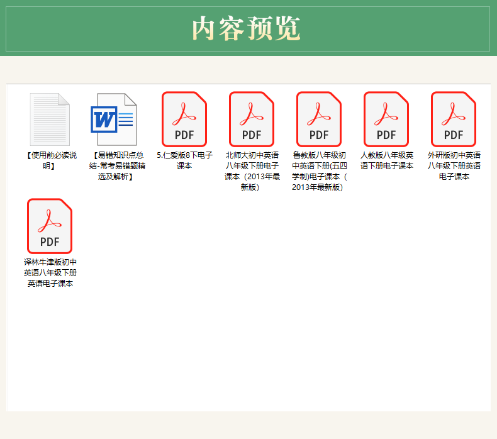This screenshot has height=439, width=497.
Task: Open the 【使用前必读说明】 text file icon
Action: pyautogui.click(x=50, y=119)
